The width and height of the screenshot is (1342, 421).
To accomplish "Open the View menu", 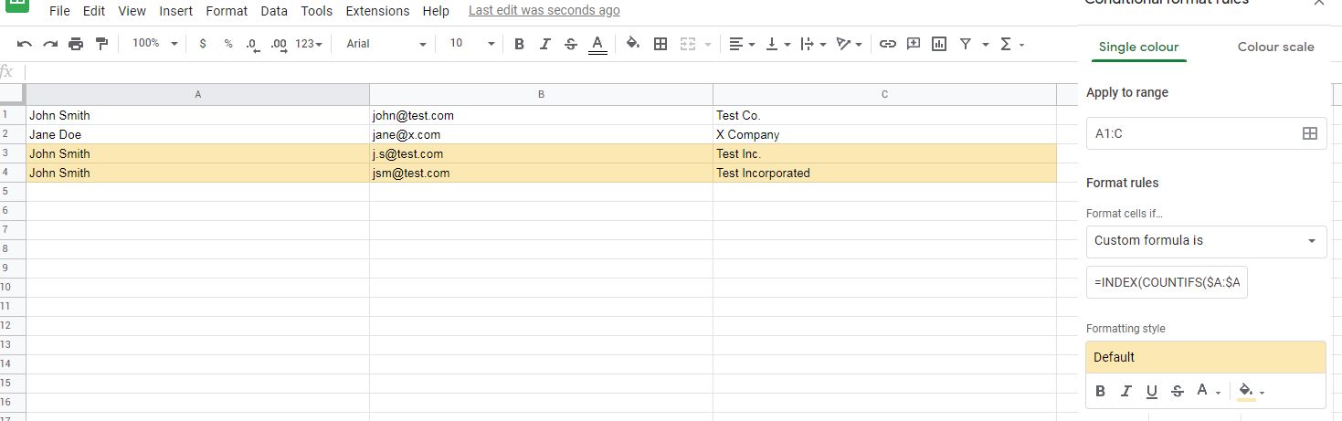I will [132, 11].
